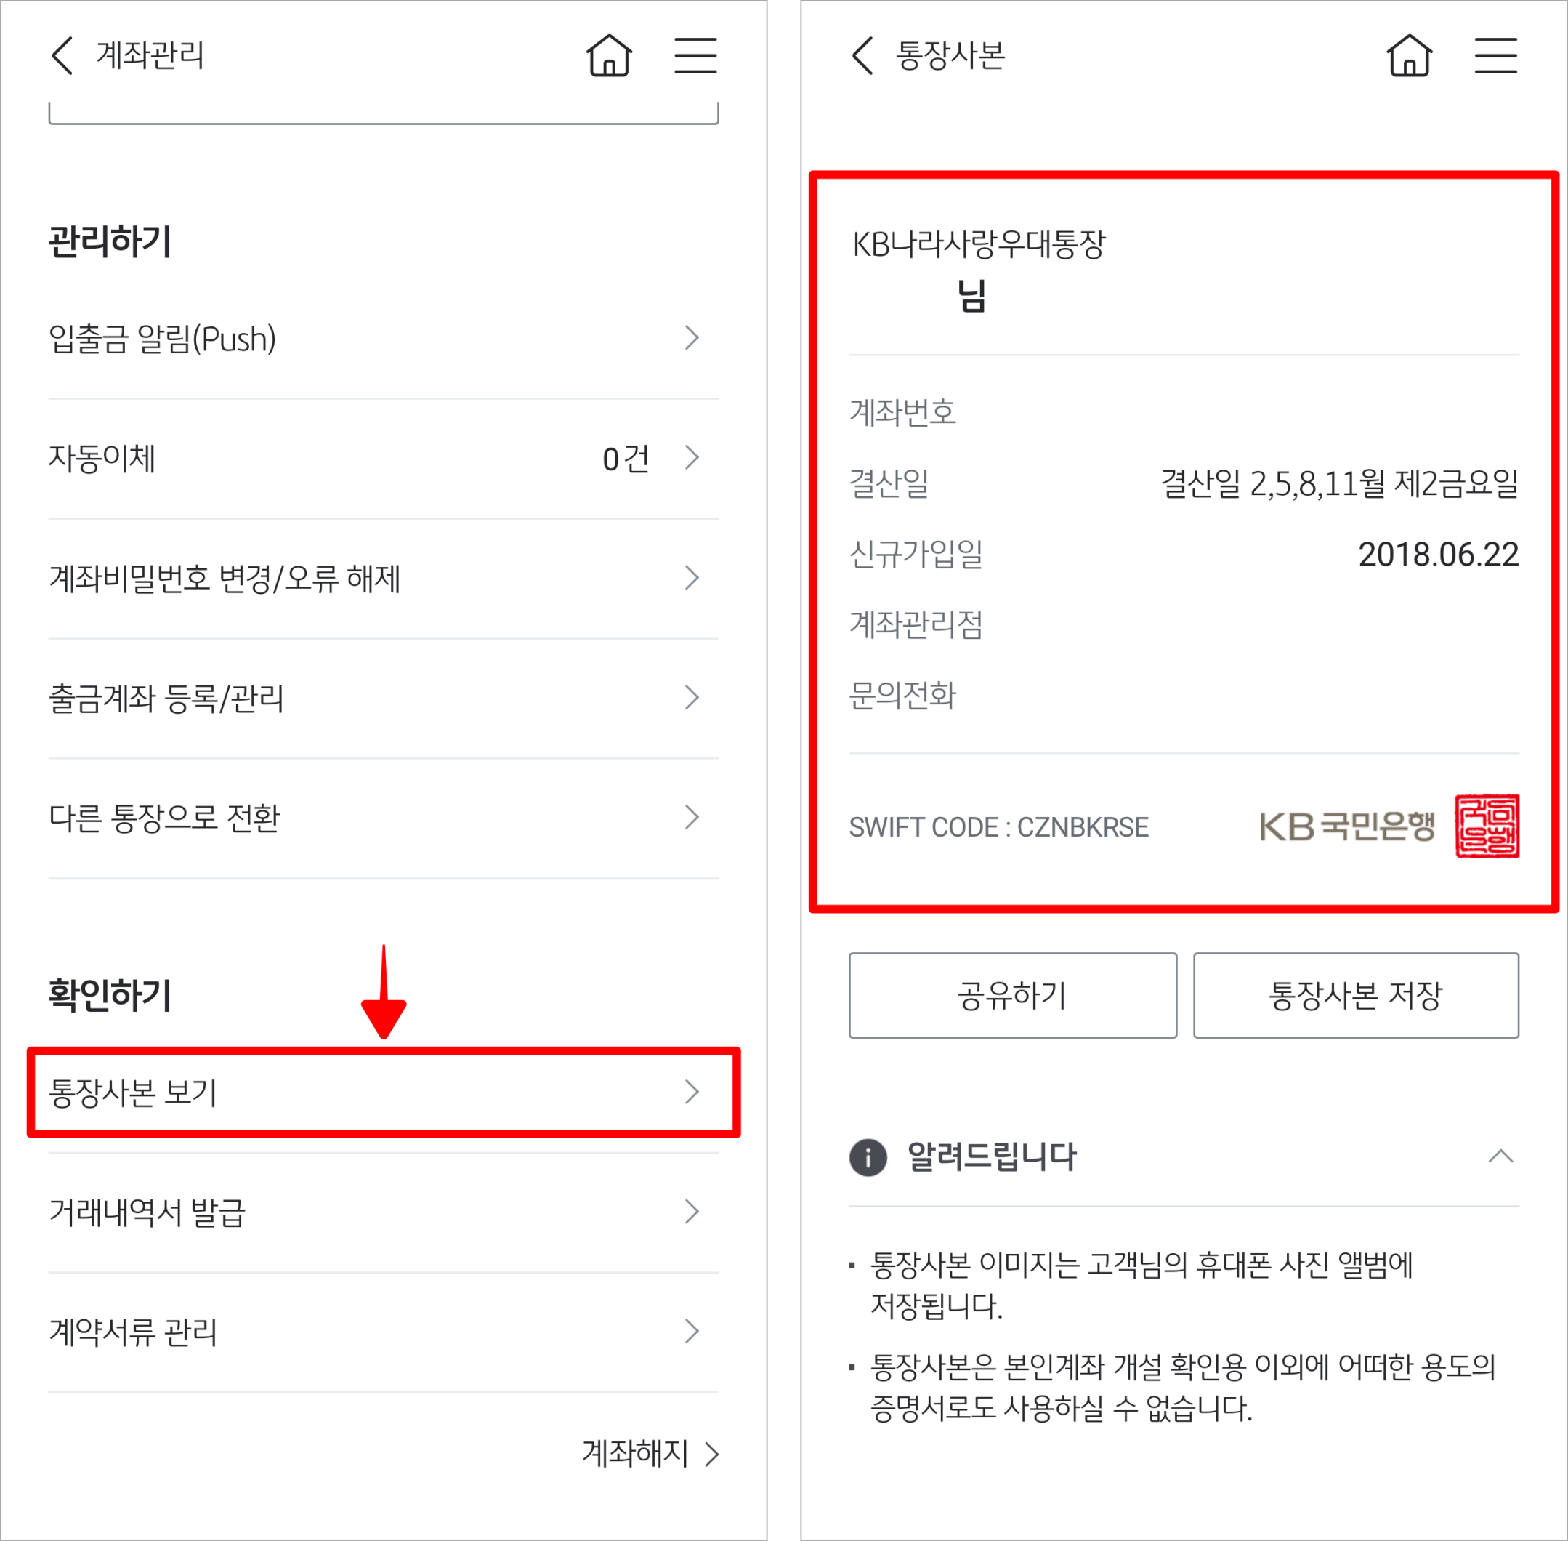Open 입출금 알림(Push) settings
The width and height of the screenshot is (1568, 1541).
click(384, 338)
